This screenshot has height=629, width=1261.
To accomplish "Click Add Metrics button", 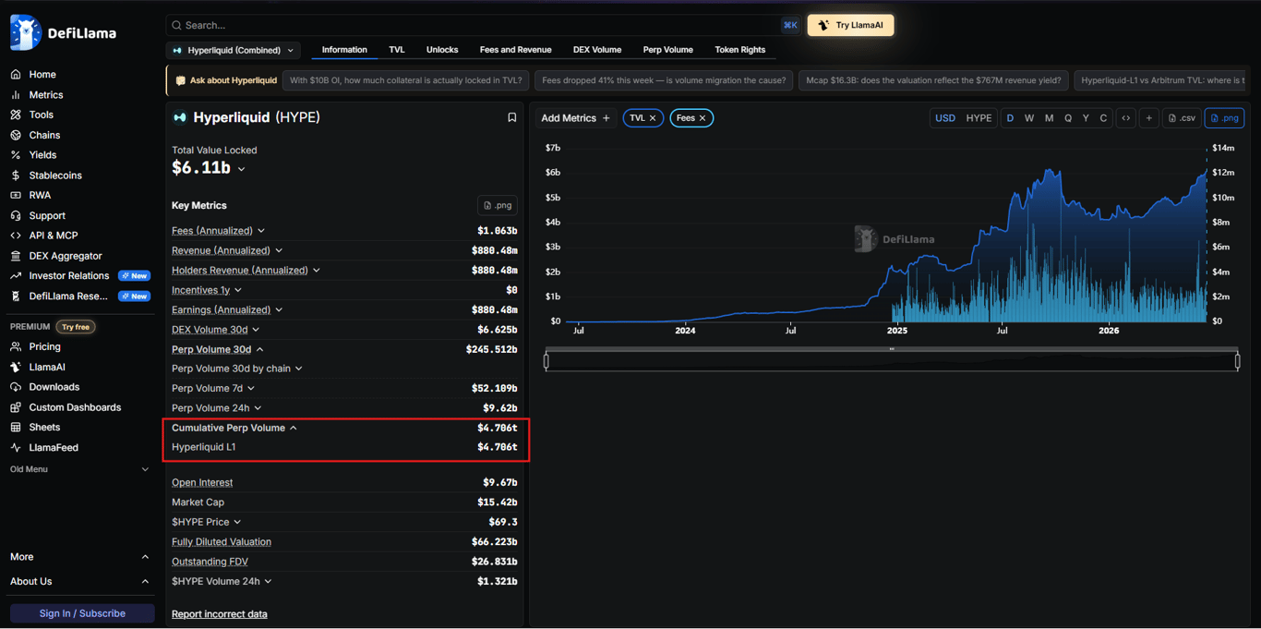I will coord(575,118).
